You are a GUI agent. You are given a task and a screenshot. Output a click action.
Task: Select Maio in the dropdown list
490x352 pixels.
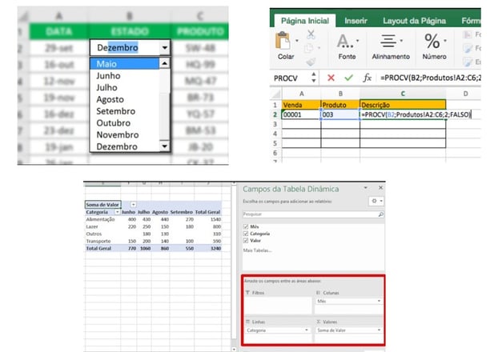pos(125,64)
